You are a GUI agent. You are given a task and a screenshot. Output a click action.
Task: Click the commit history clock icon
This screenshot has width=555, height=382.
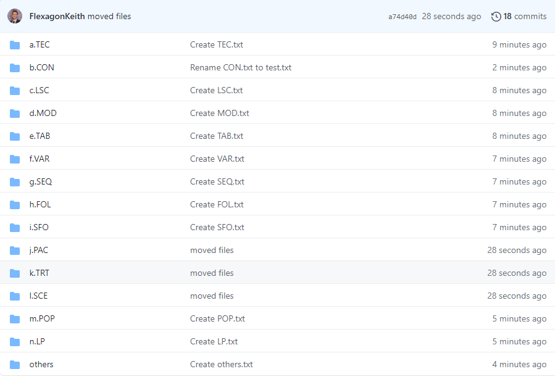(x=496, y=16)
